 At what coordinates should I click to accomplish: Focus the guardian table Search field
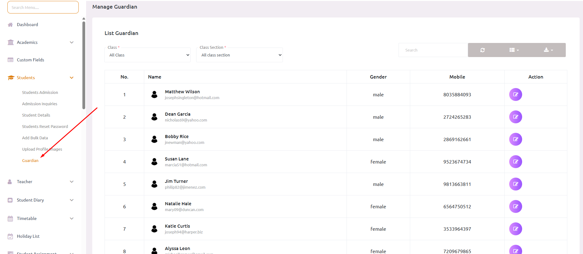(x=433, y=50)
